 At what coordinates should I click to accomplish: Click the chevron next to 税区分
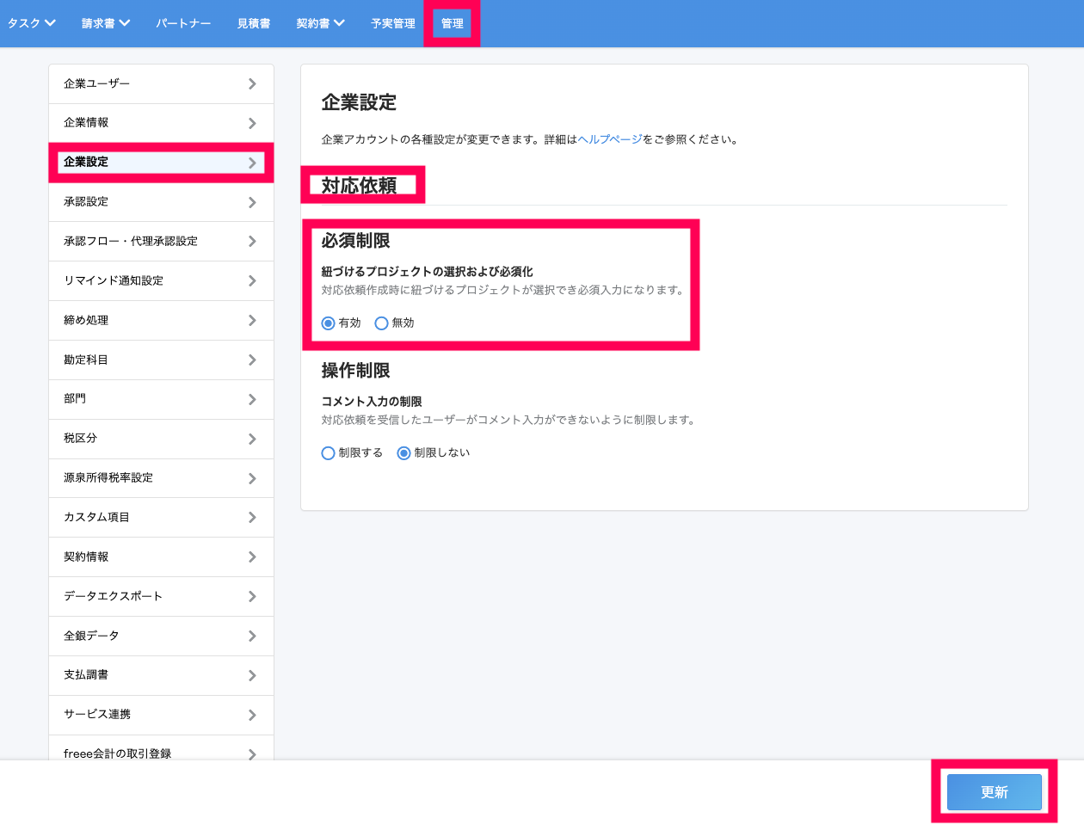pyautogui.click(x=252, y=440)
